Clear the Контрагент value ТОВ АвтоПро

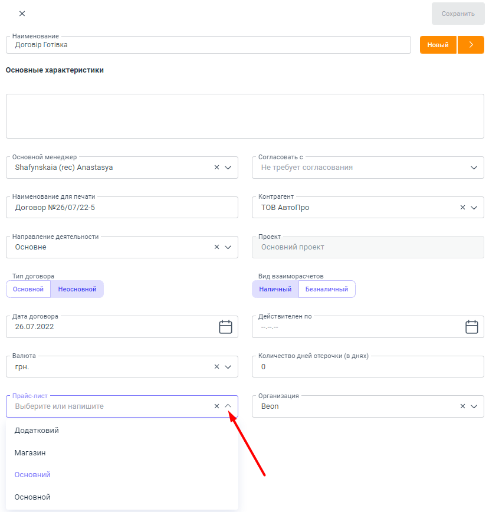click(x=462, y=208)
